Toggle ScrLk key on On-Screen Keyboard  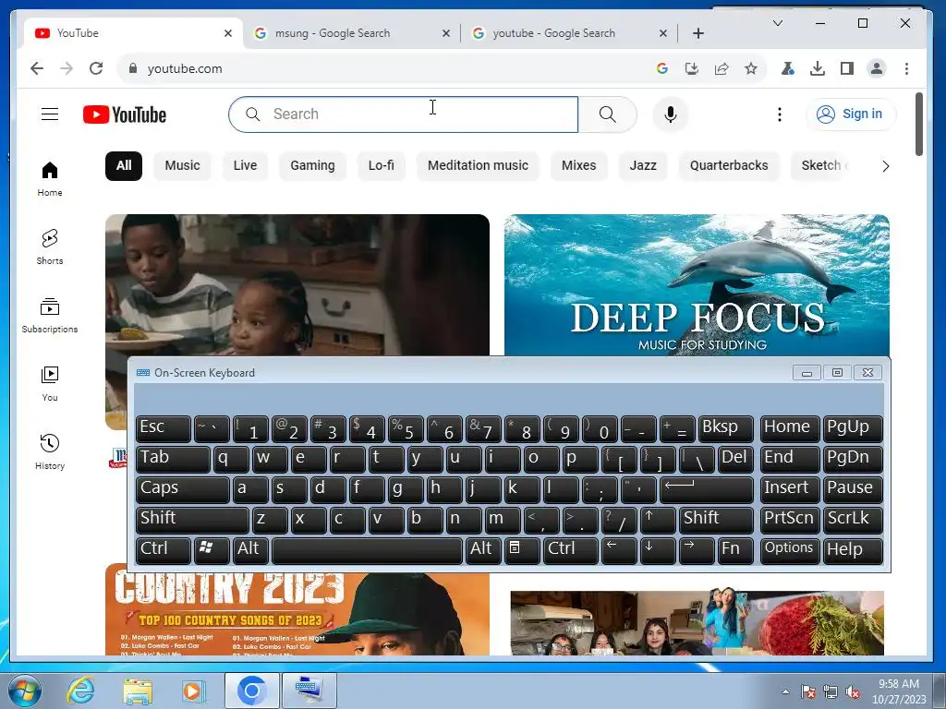click(x=853, y=520)
